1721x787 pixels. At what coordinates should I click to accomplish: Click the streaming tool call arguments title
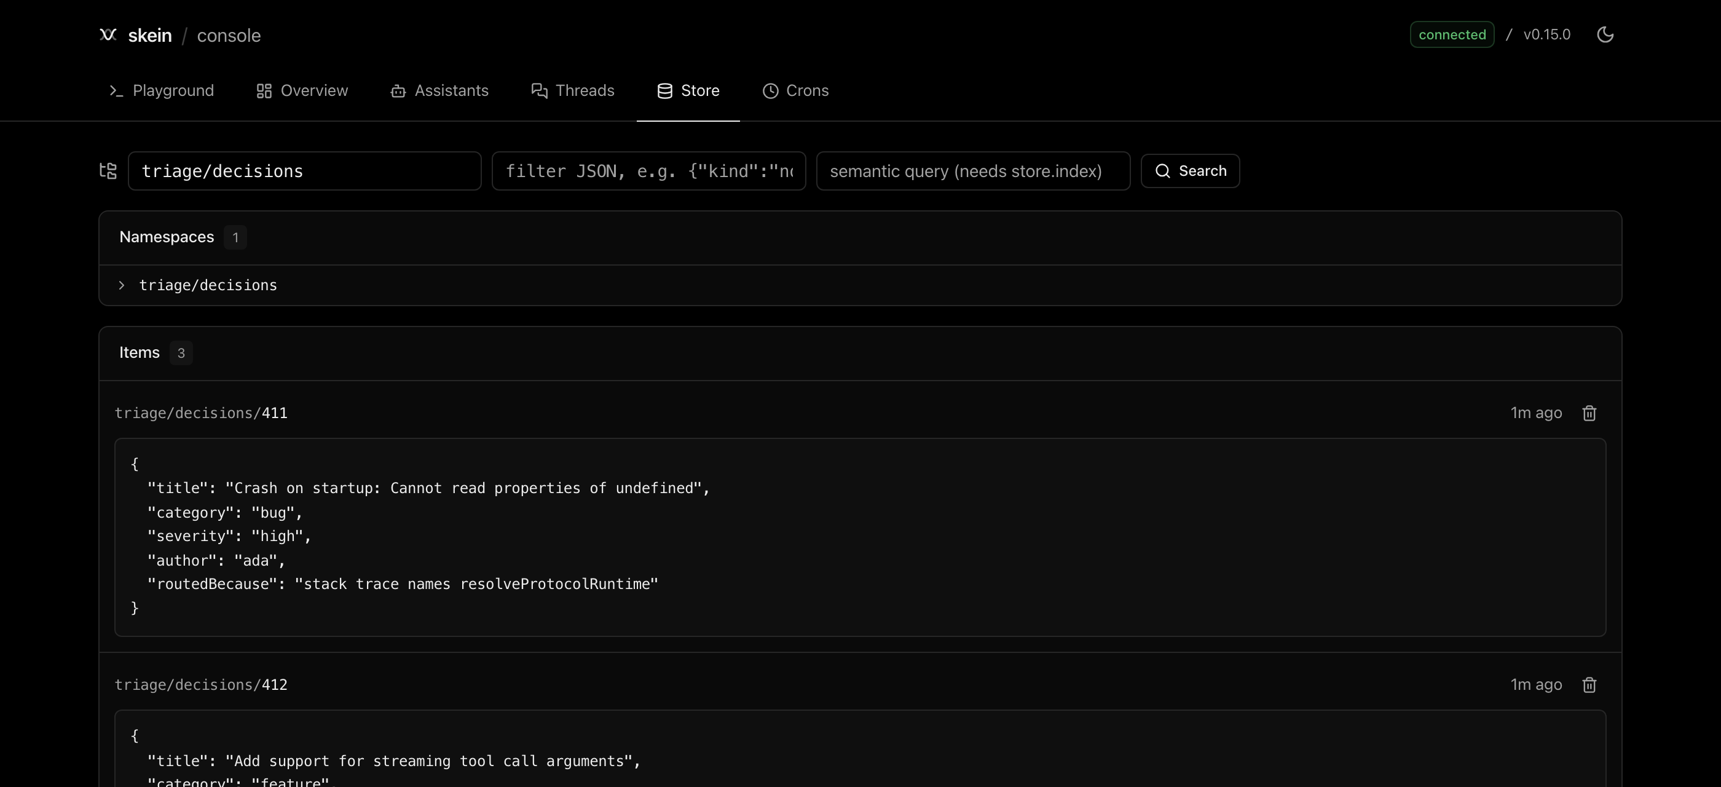tap(394, 761)
